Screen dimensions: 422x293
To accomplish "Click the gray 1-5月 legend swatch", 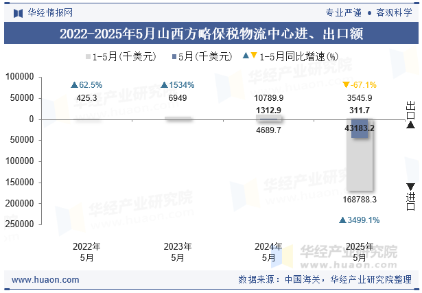I will (x=88, y=57).
